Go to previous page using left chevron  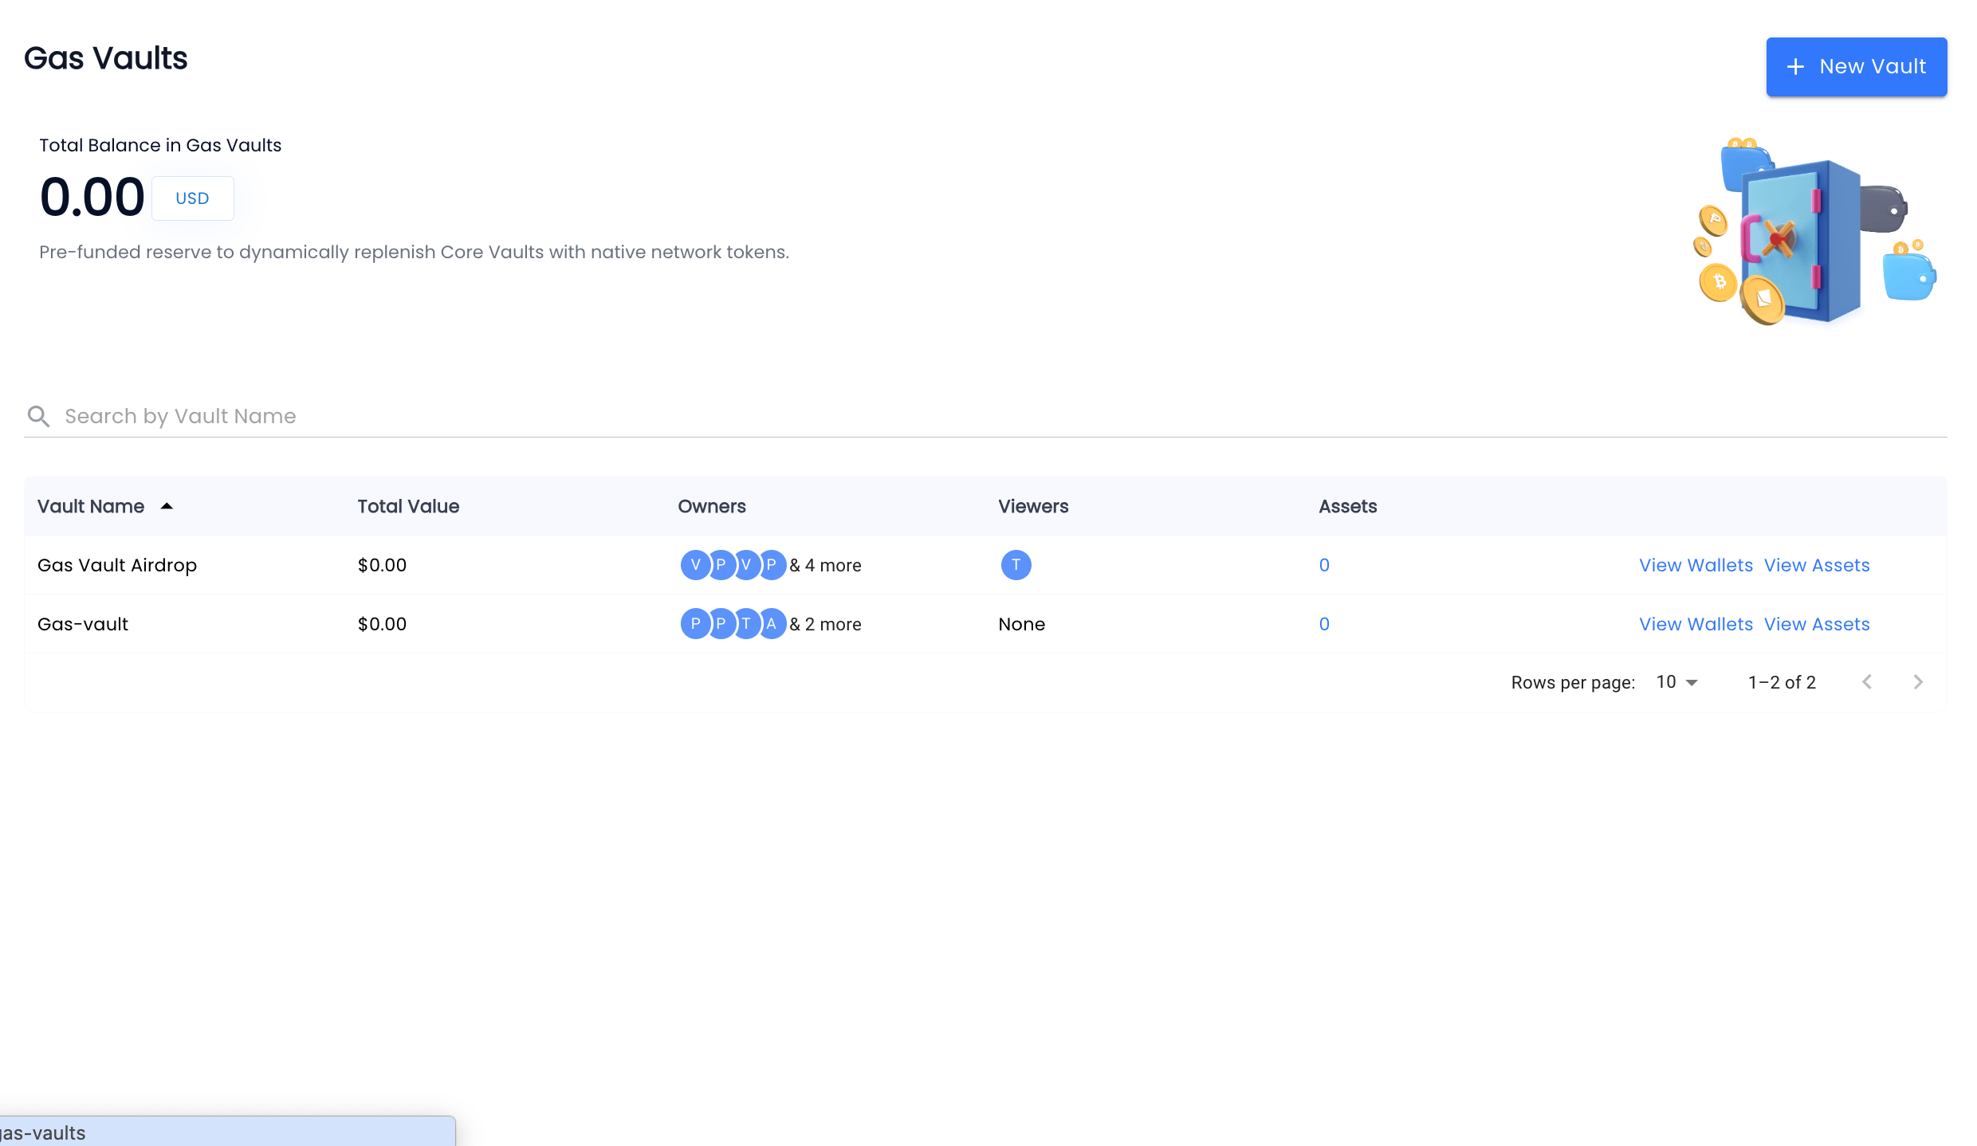pyautogui.click(x=1867, y=682)
